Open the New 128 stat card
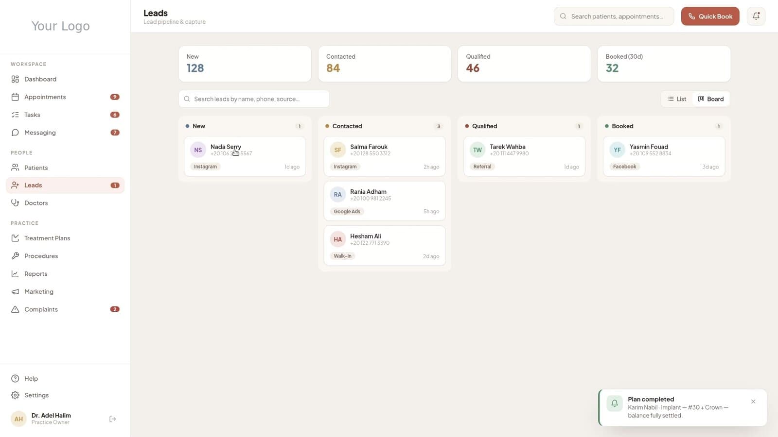This screenshot has width=778, height=437. pyautogui.click(x=245, y=64)
